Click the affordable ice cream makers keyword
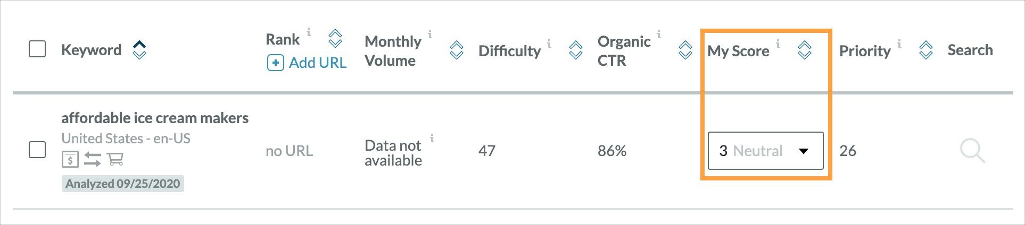This screenshot has height=225, width=1025. click(x=155, y=118)
